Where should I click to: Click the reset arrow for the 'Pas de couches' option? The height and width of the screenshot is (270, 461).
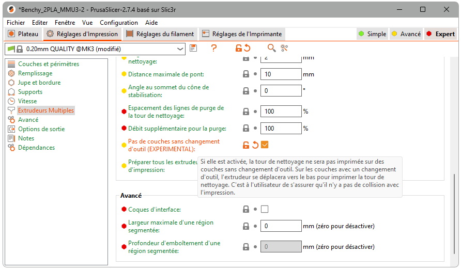(x=255, y=145)
